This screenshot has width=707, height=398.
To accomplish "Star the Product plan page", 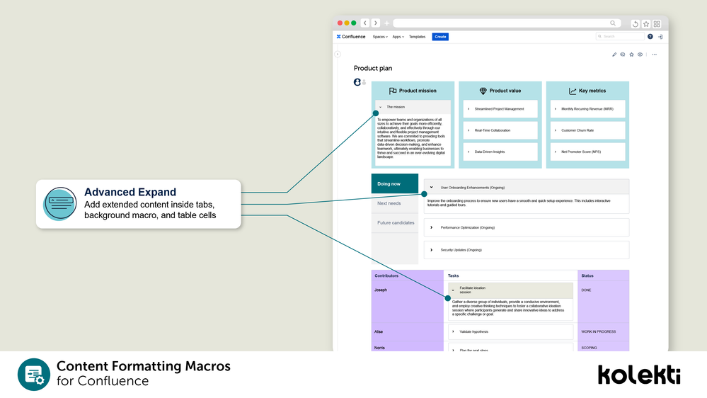I will pos(631,55).
